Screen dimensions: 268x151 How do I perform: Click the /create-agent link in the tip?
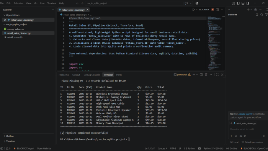245,114
